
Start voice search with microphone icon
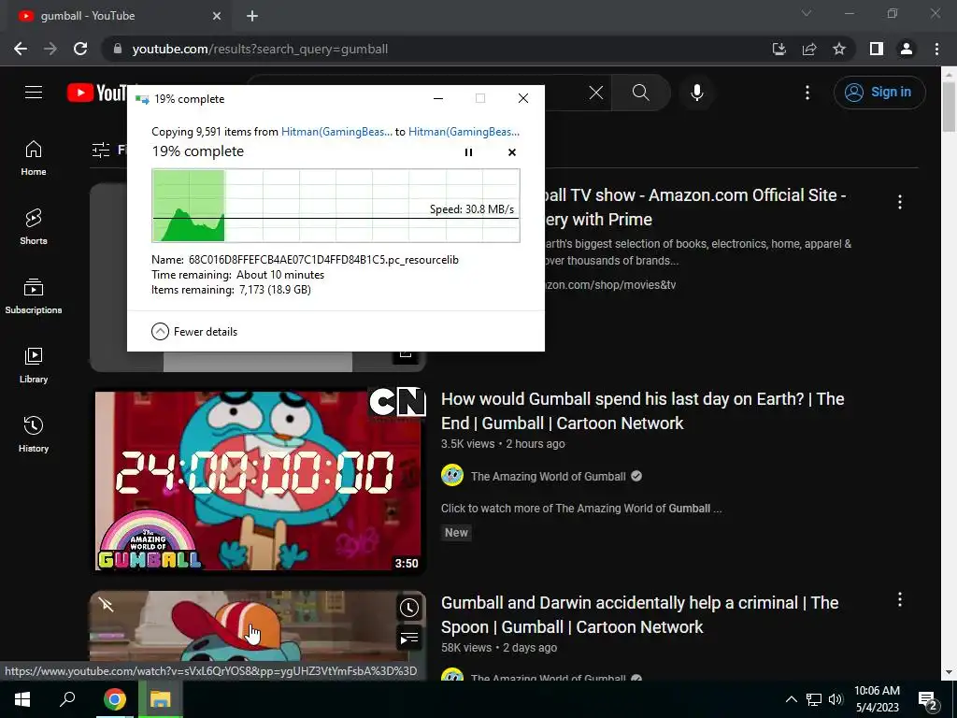[697, 93]
